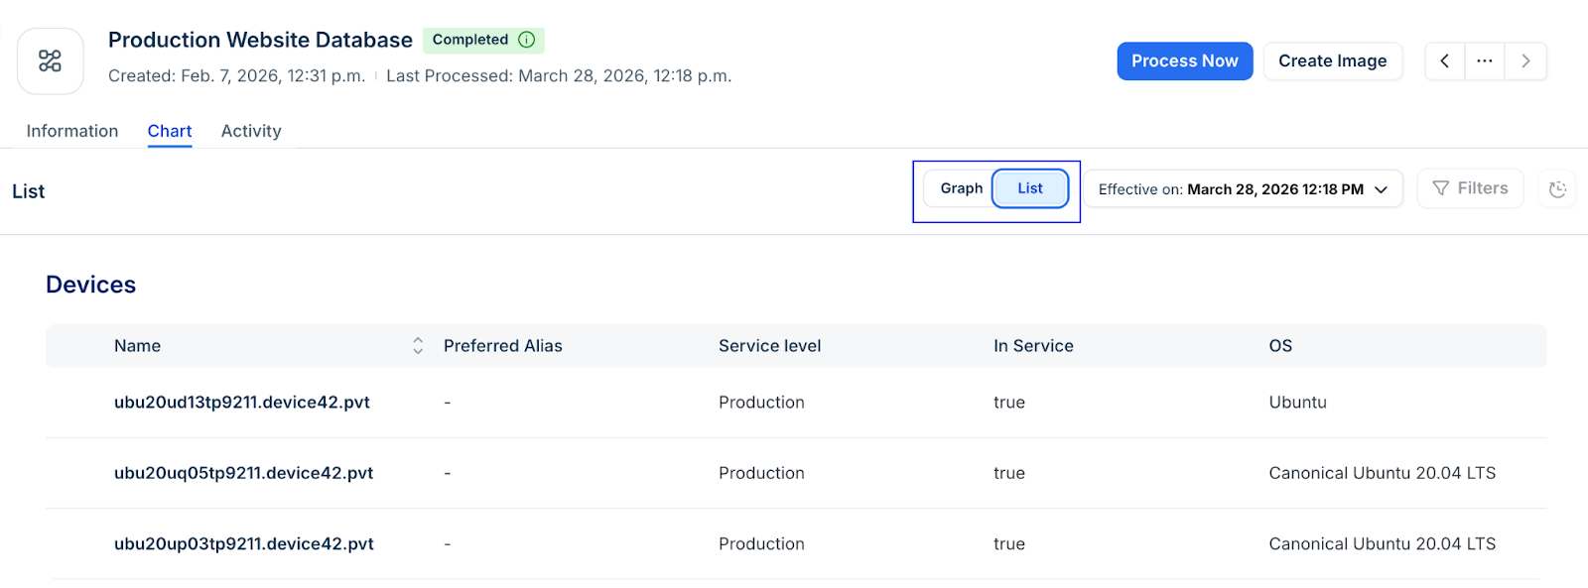Click the application chart icon beside title
1588x588 pixels.
(50, 61)
